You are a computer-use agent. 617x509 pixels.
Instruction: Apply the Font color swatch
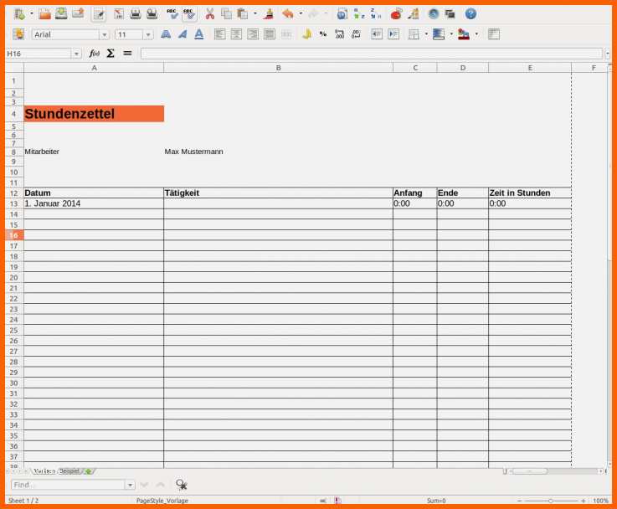click(464, 34)
